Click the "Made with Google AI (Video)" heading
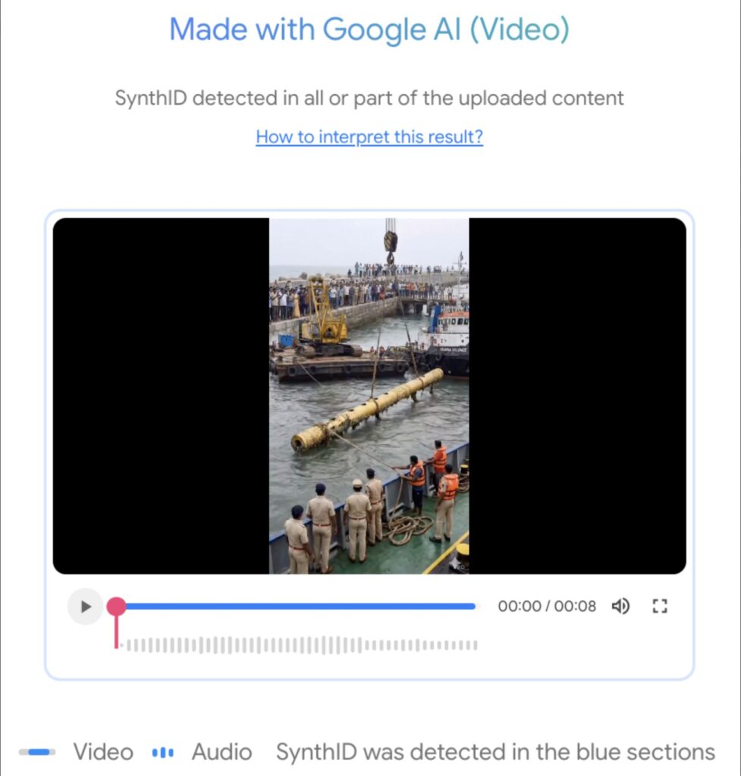The height and width of the screenshot is (776, 741). (369, 30)
